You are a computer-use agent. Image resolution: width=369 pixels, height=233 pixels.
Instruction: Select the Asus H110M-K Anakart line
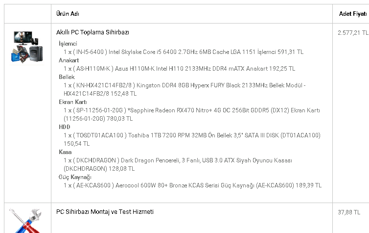pos(179,68)
